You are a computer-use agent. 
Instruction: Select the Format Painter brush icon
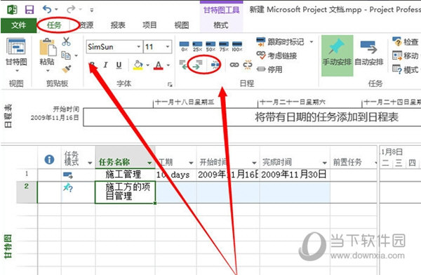coord(67,69)
